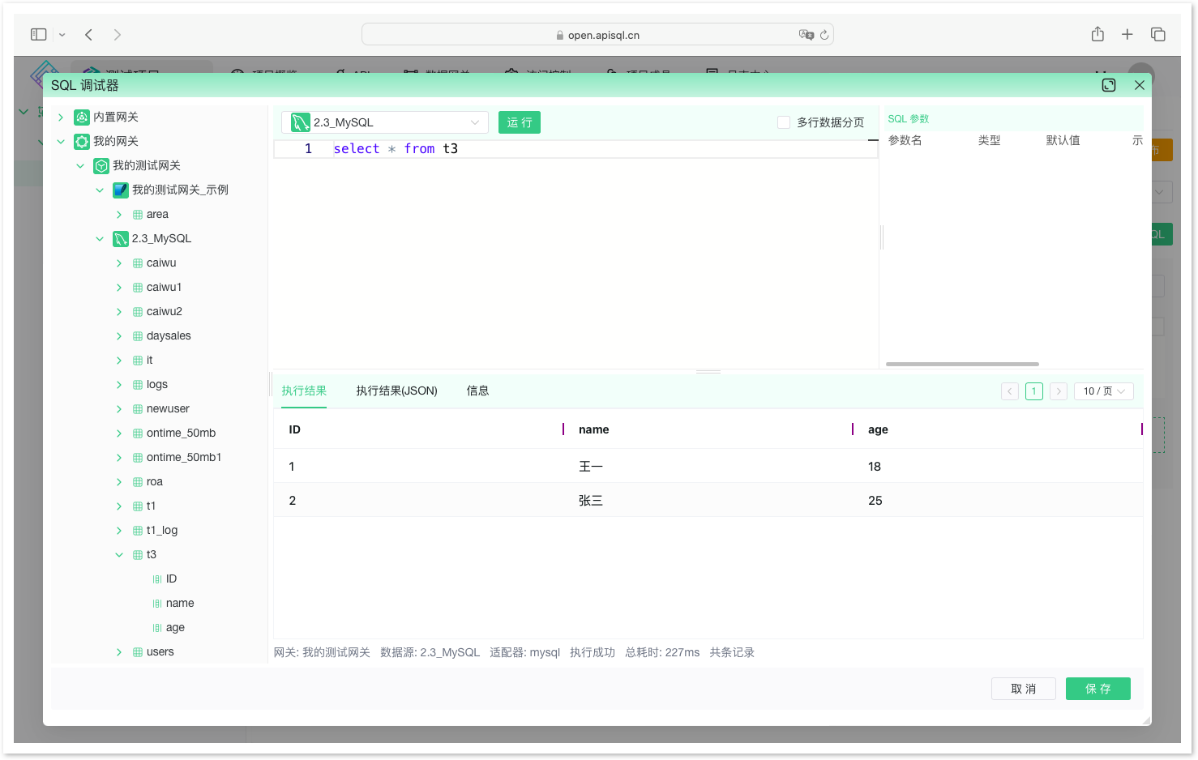Select the caiwu2 table
This screenshot has width=1198, height=760.
point(165,312)
